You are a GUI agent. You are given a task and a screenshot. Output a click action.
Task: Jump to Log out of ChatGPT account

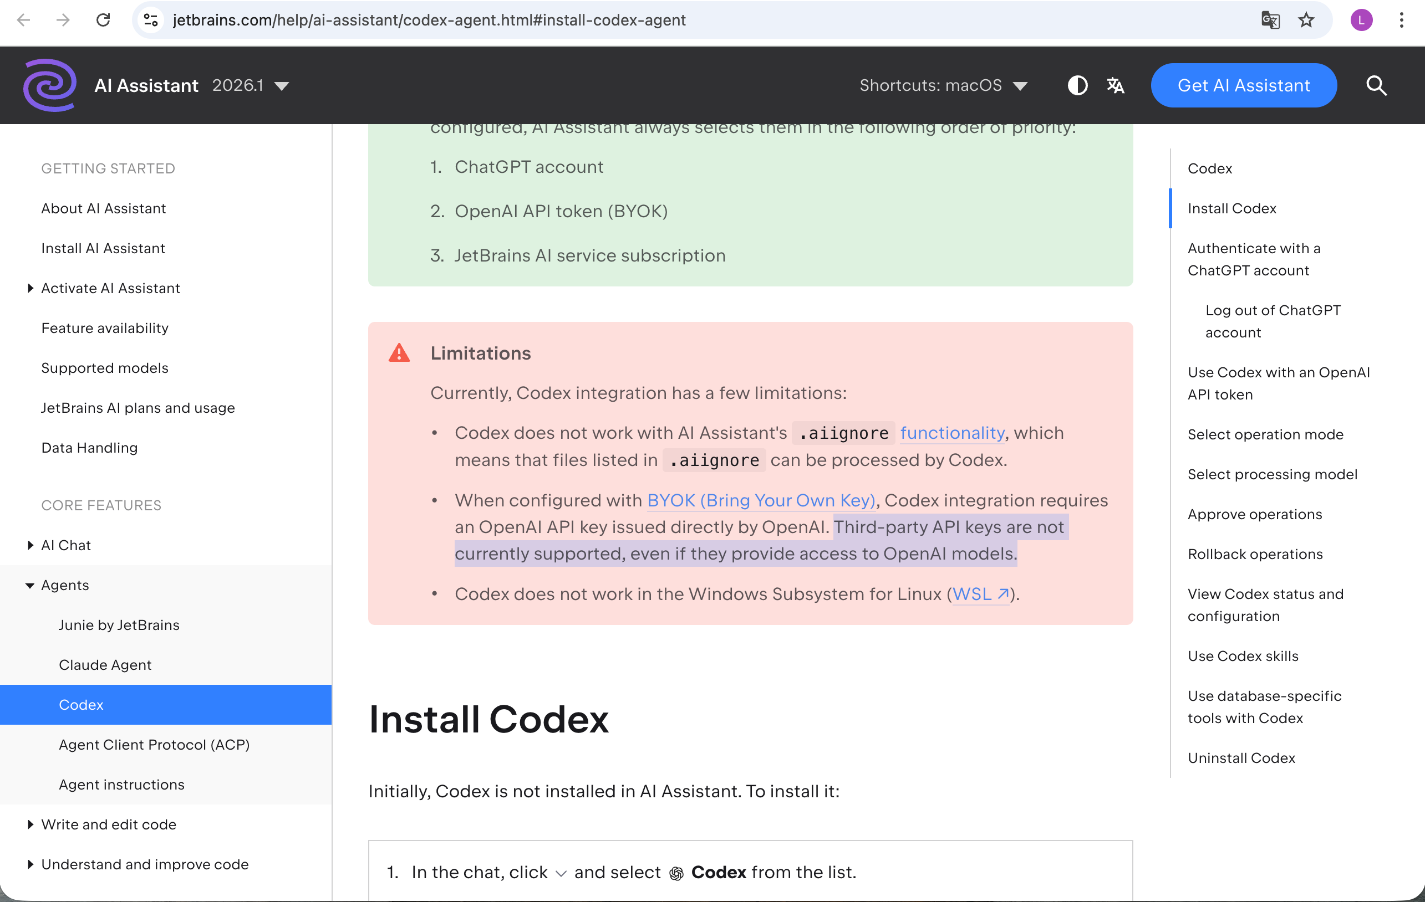pos(1273,321)
